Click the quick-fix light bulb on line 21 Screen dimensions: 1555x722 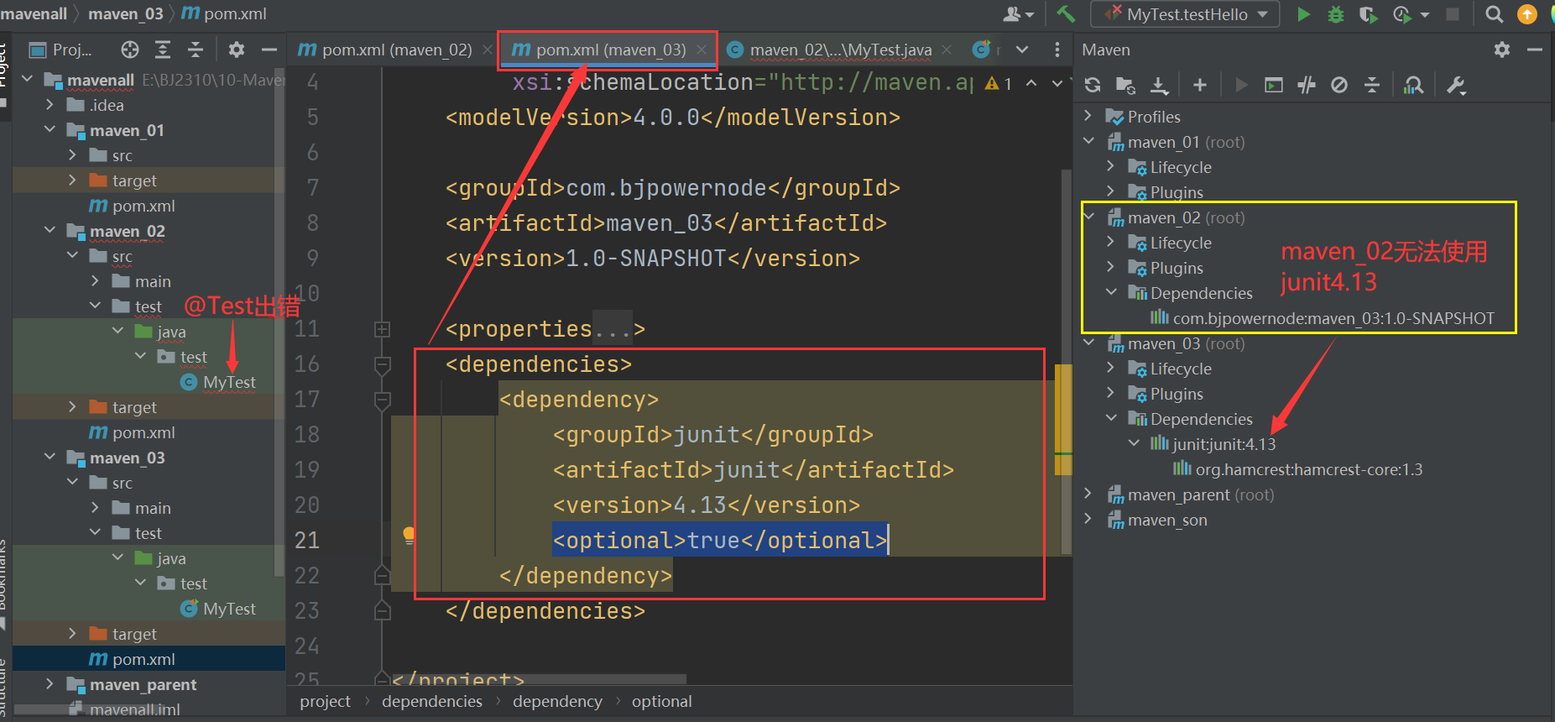click(x=409, y=536)
